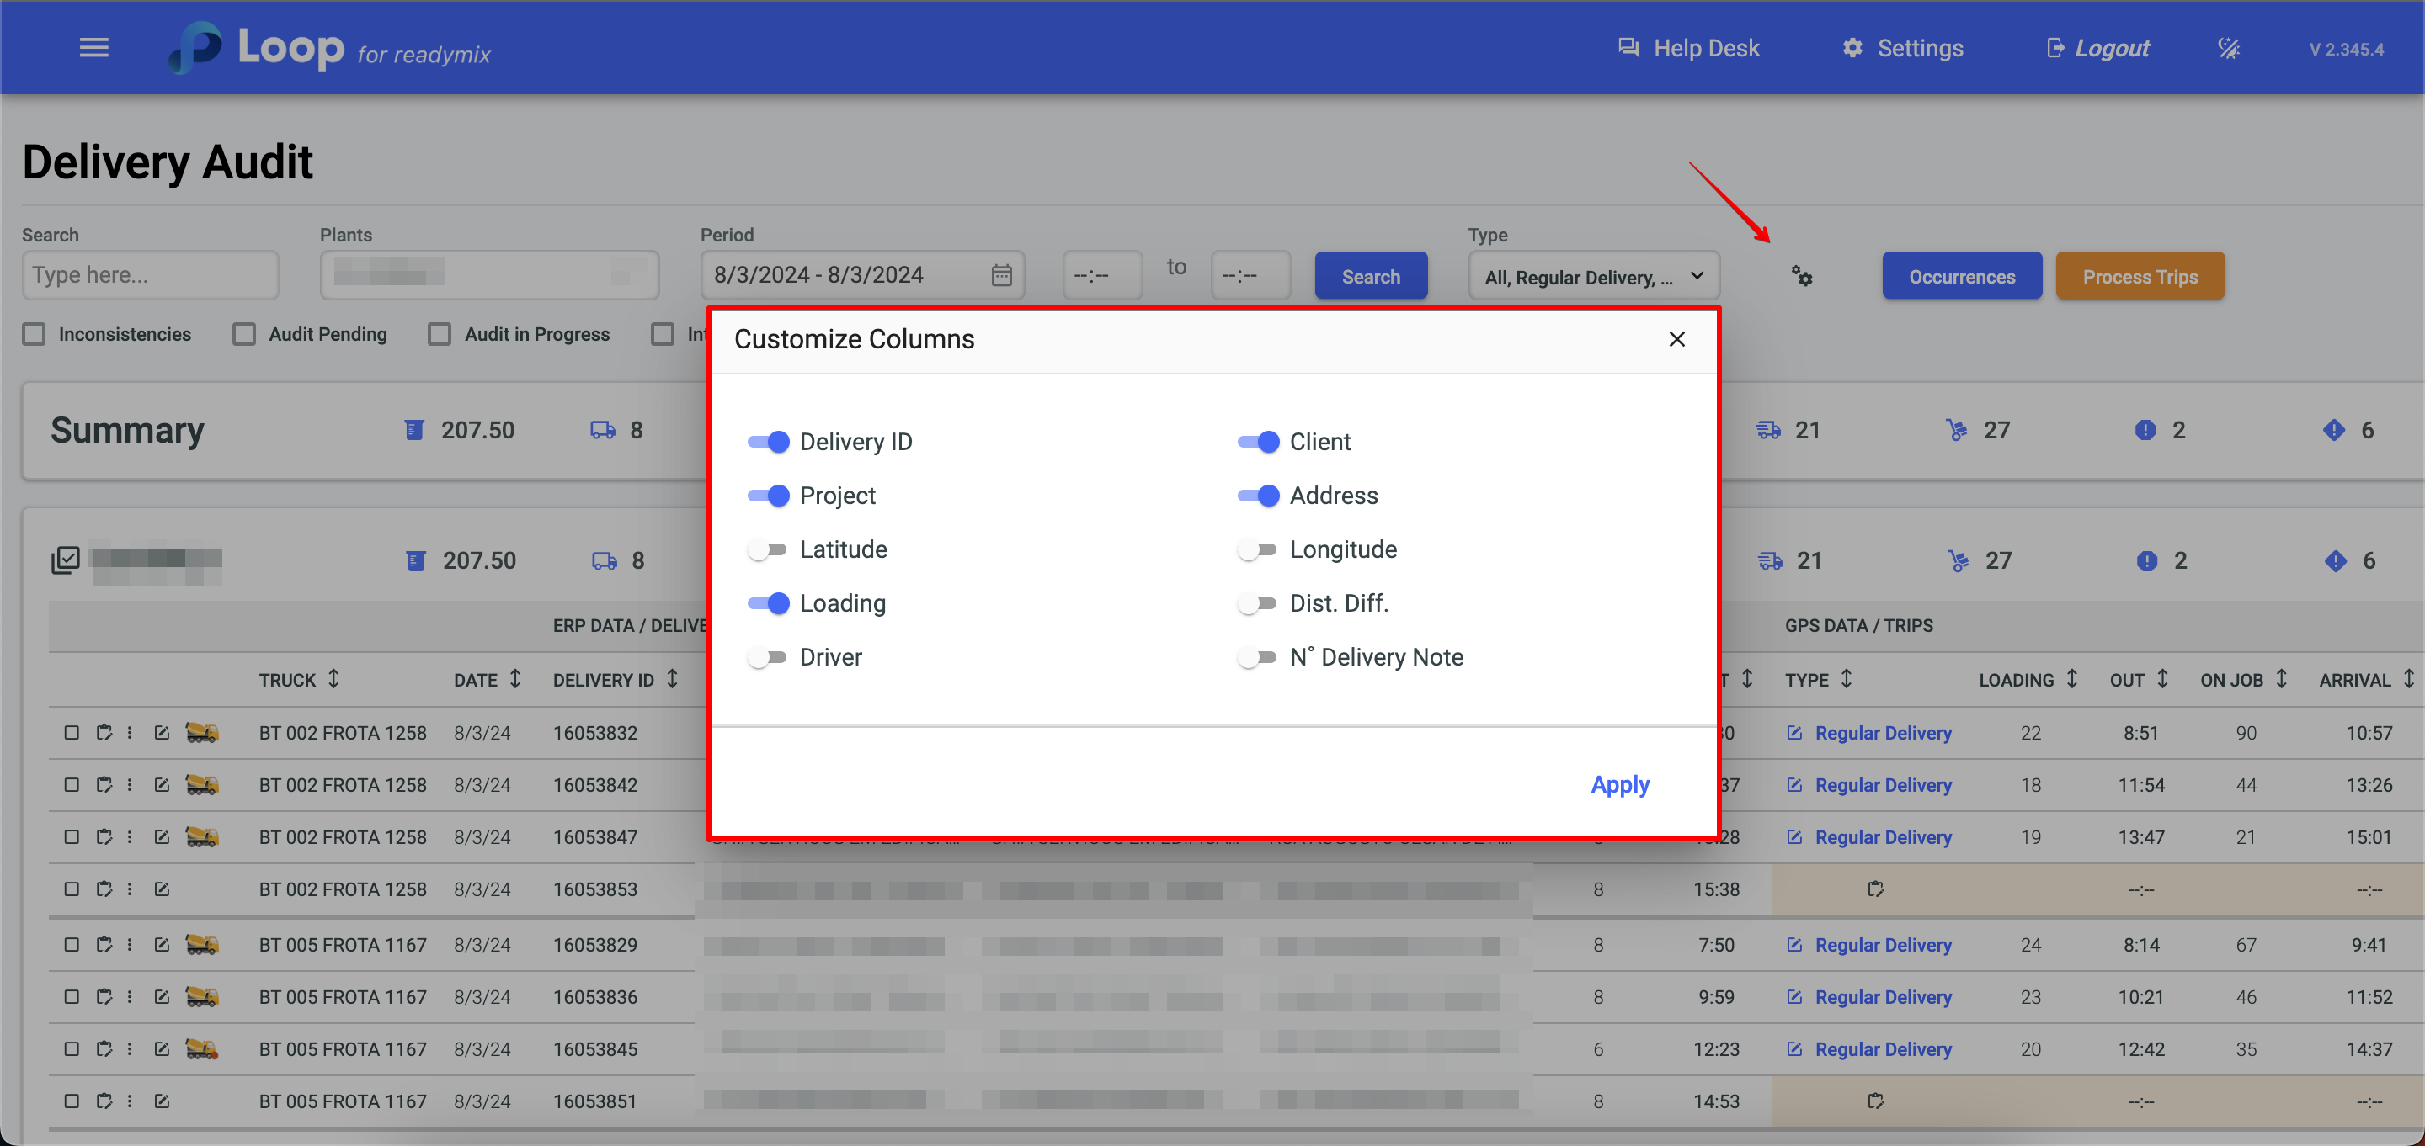Close the Customize Columns dialog

1676,339
